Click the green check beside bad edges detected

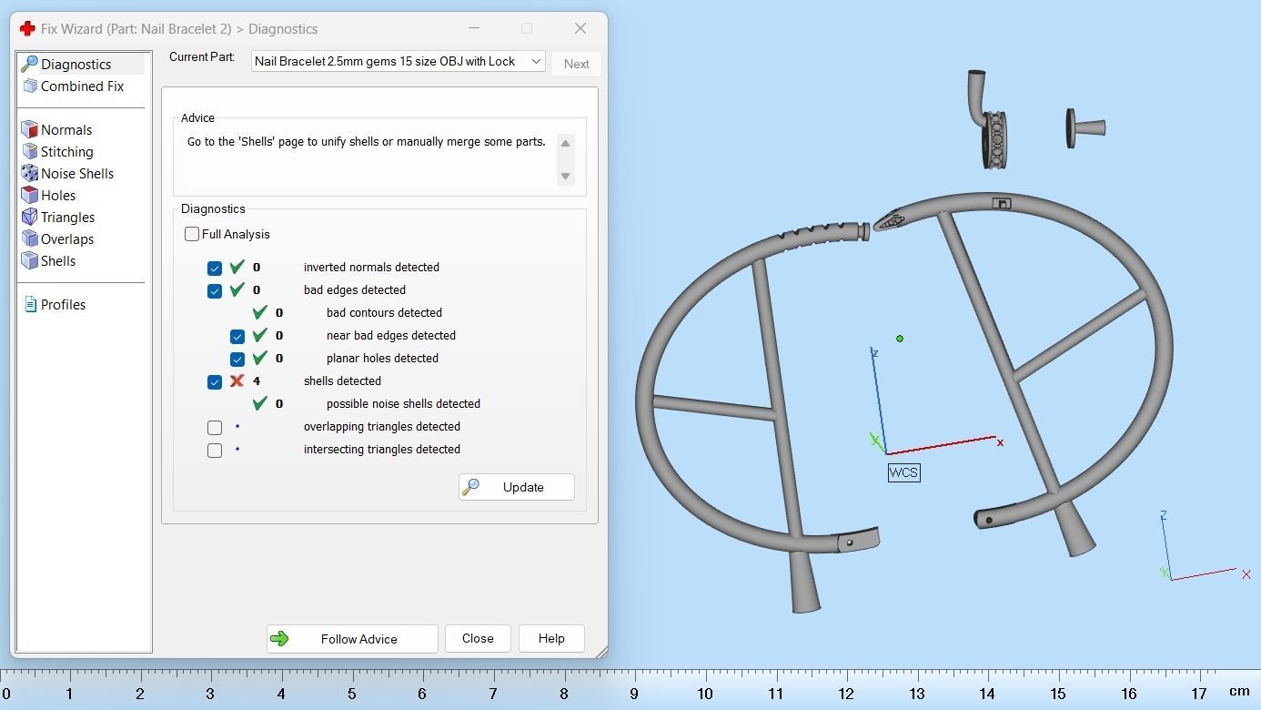click(237, 289)
